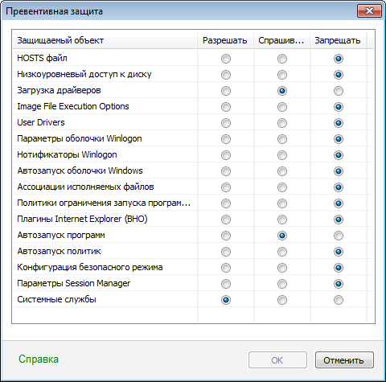Select ask option for User Drivers
The height and width of the screenshot is (382, 386).
tap(282, 123)
